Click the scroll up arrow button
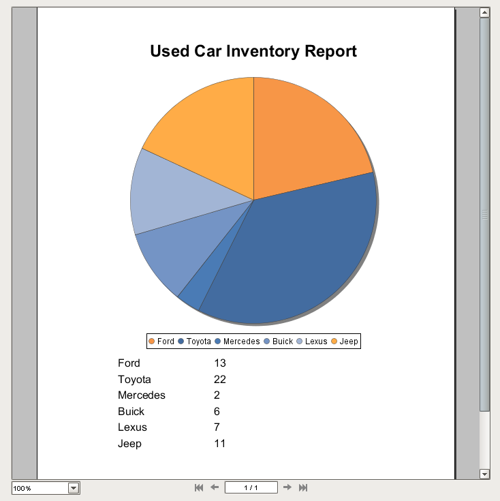The width and height of the screenshot is (500, 501). tap(485, 12)
